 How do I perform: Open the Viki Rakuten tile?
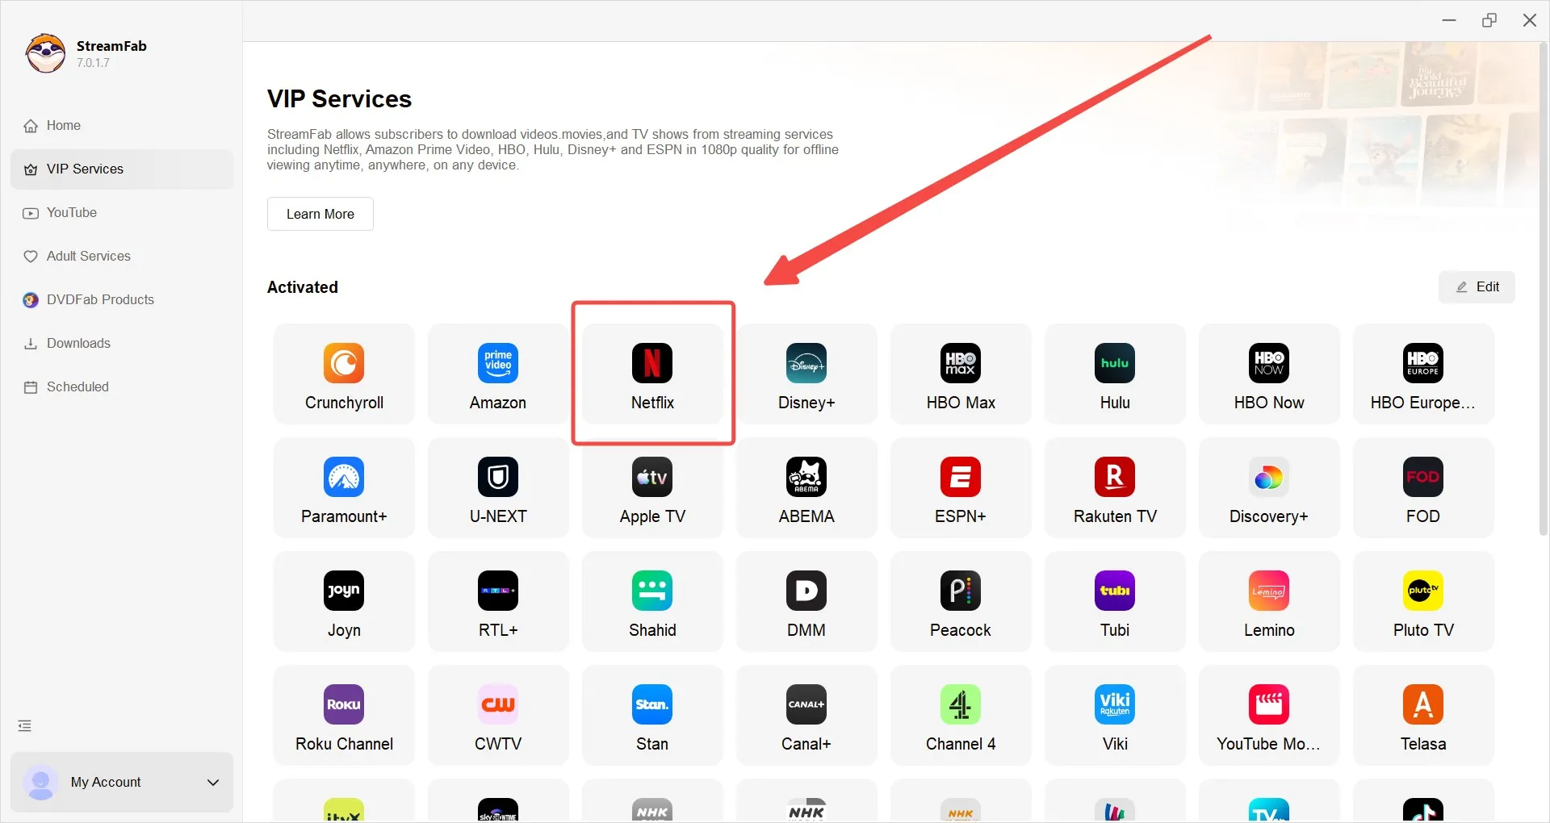(1115, 716)
